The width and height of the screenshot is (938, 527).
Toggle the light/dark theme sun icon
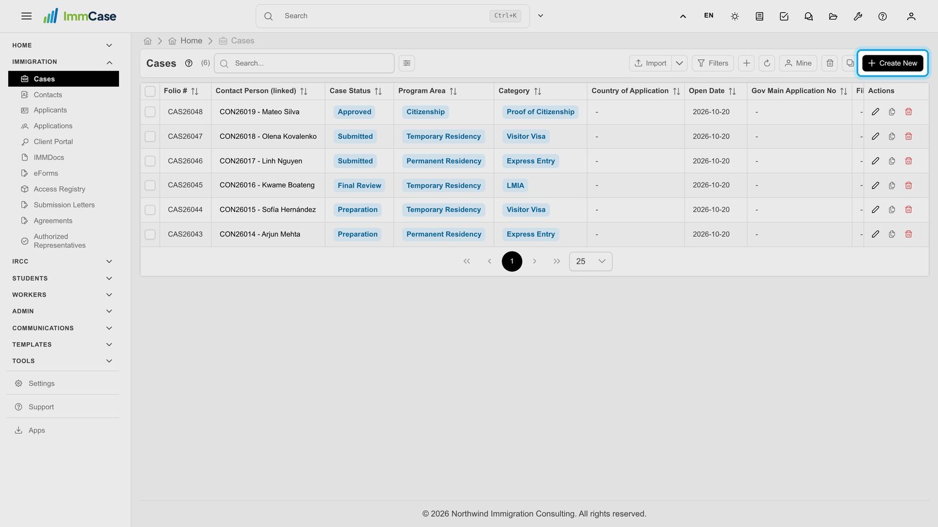(735, 16)
